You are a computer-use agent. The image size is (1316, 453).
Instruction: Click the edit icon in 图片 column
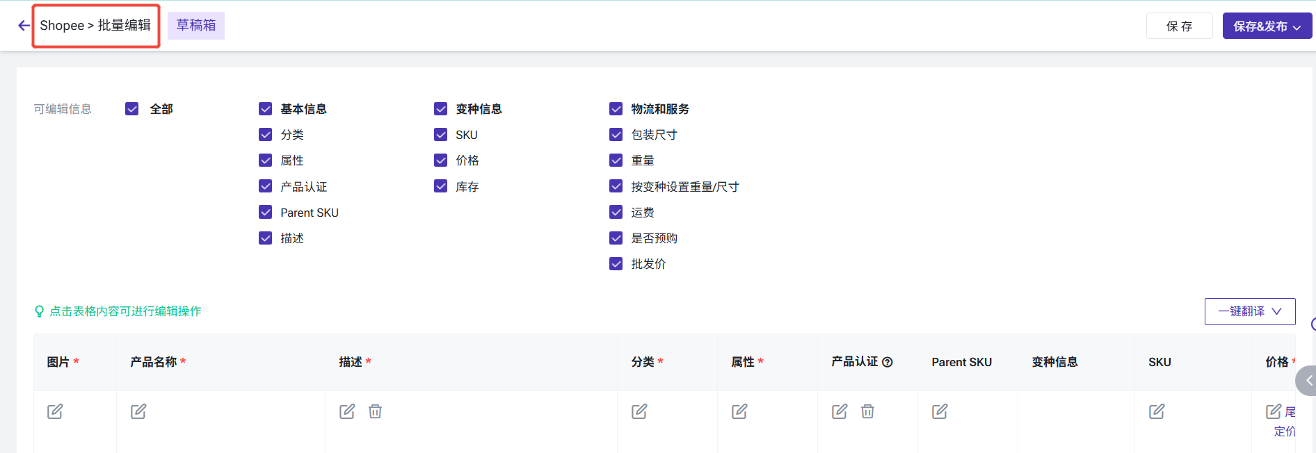click(x=55, y=411)
